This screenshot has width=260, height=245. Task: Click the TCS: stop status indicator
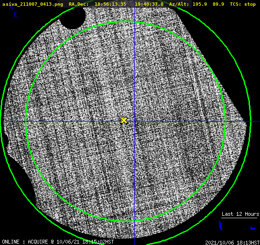coord(243,4)
